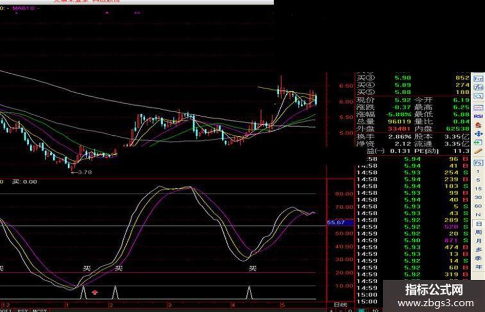Select the daily (日) period

tap(478, 223)
